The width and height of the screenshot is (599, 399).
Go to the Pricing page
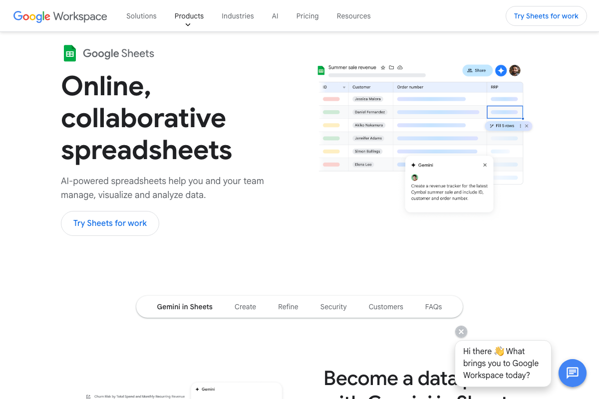[307, 16]
